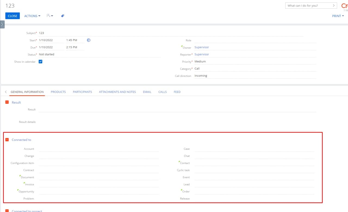Screen dimensions: 348x212
Task: Switch to the PRODUCTS tab
Action: point(58,92)
